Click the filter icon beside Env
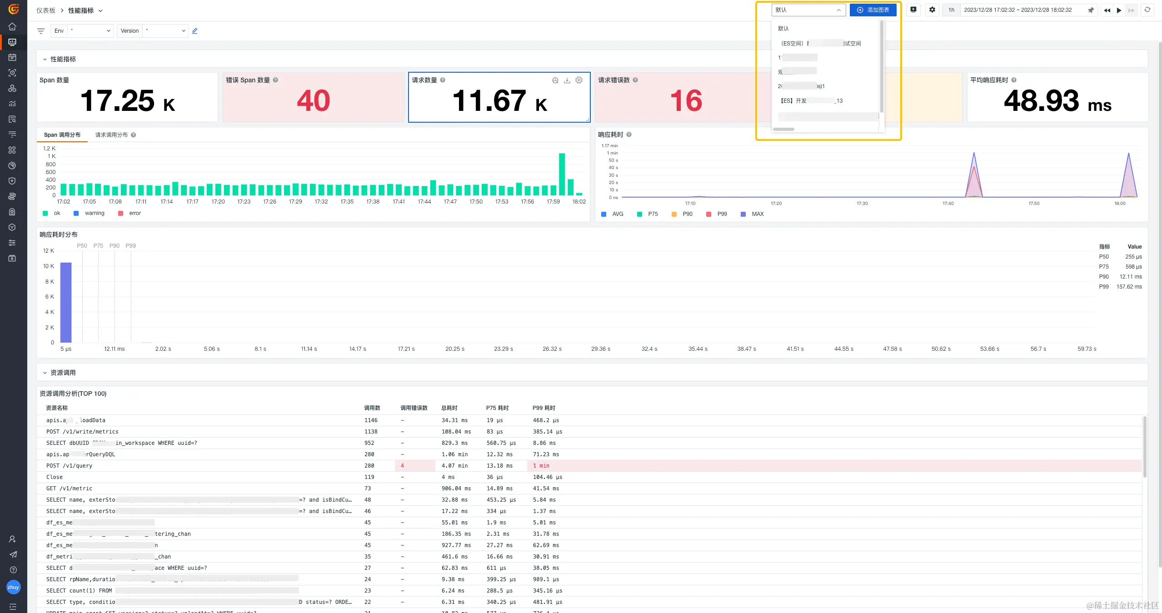This screenshot has width=1162, height=613. (x=41, y=31)
